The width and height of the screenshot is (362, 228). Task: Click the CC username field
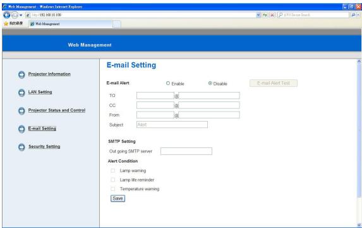(155, 105)
